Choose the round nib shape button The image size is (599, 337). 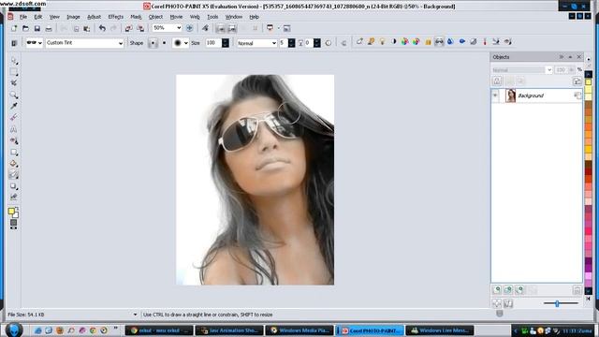point(153,43)
